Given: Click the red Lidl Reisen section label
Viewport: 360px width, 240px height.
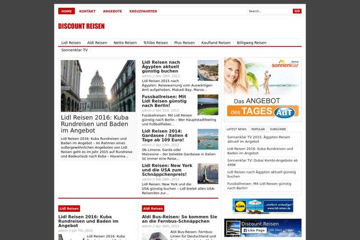Looking at the screenshot, I should pyautogui.click(x=69, y=209).
